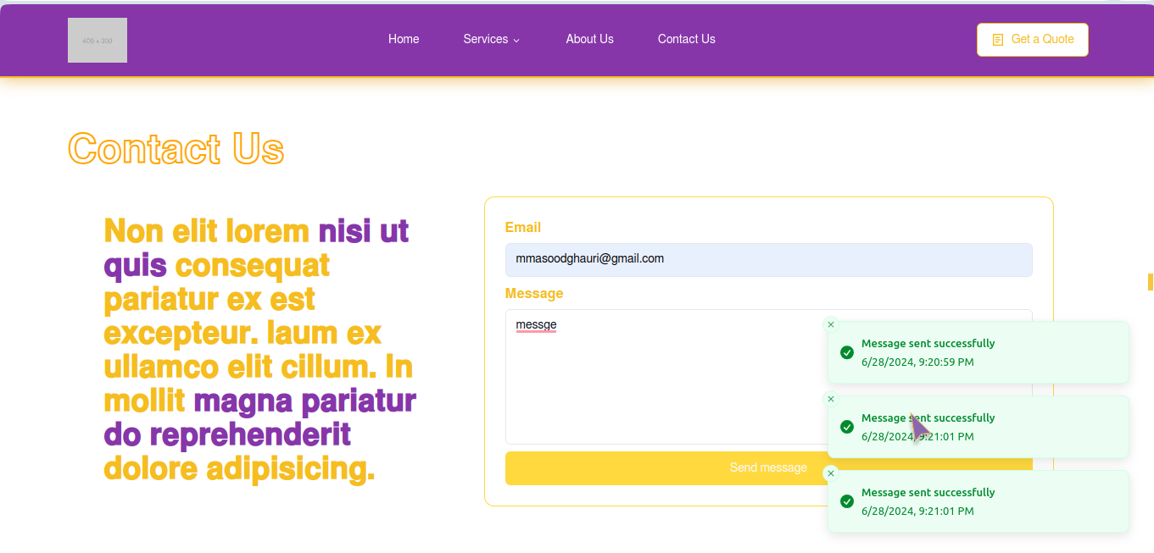Viewport: 1154px width, 553px height.
Task: Click the paragraph starting Non elit lorem
Action: (x=259, y=349)
